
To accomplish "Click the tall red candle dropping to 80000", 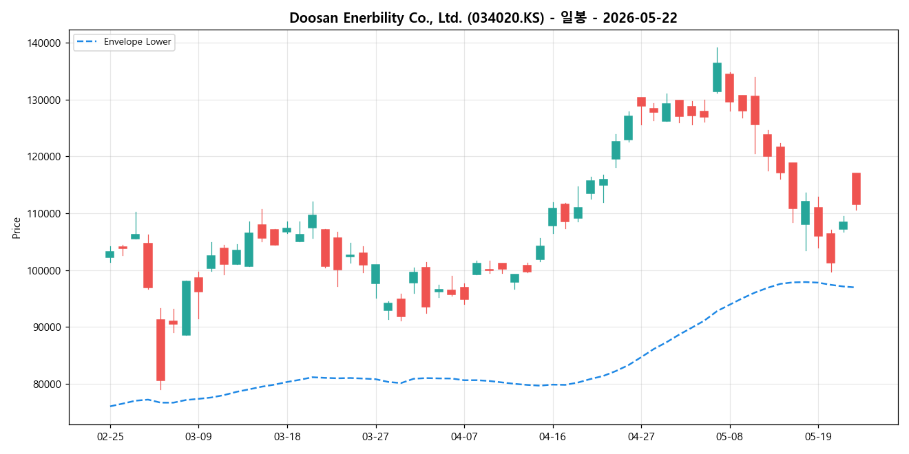I will (160, 350).
